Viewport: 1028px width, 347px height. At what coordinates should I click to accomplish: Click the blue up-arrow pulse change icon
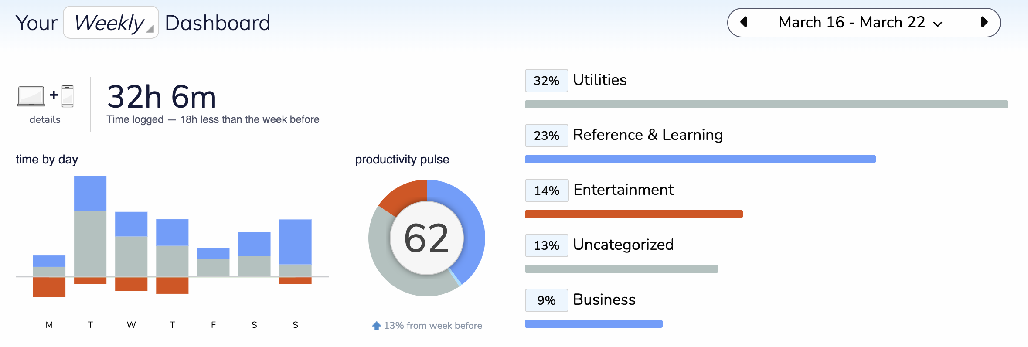(376, 326)
